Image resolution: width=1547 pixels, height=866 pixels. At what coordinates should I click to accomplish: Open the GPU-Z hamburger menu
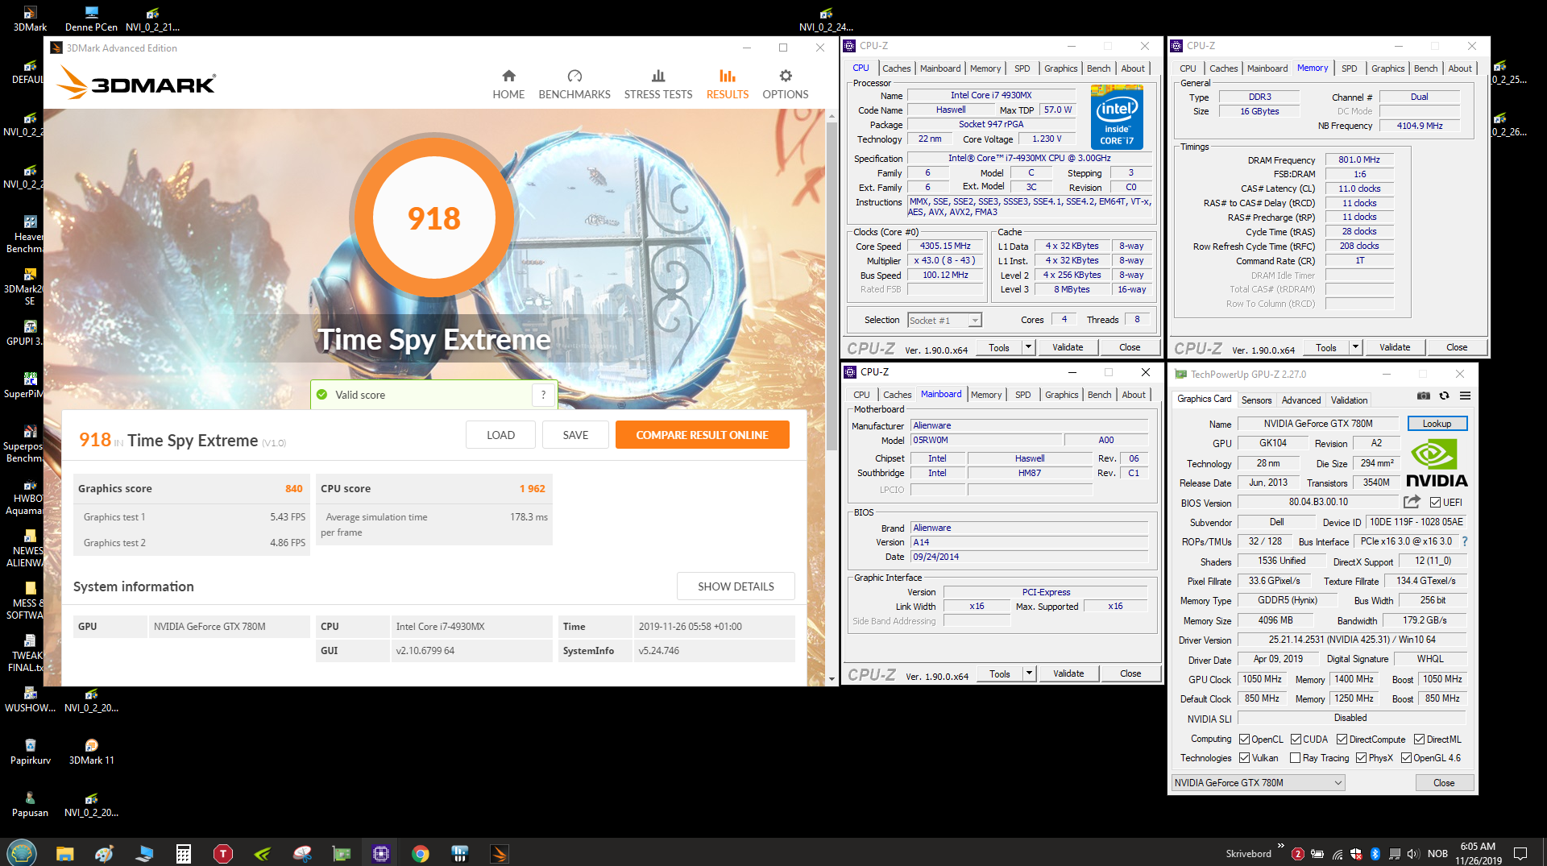coord(1465,396)
